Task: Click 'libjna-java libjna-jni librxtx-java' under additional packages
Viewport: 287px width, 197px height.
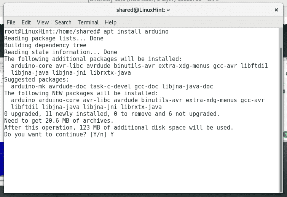Action: pos(71,73)
